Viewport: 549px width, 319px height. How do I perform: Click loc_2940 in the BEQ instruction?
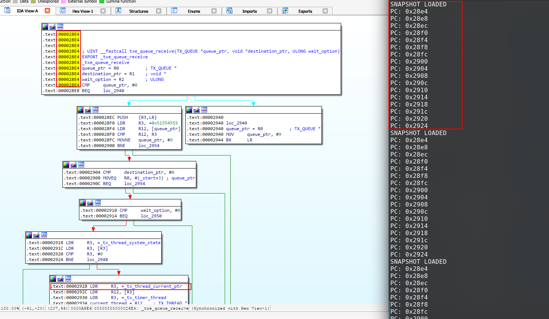coord(114,91)
